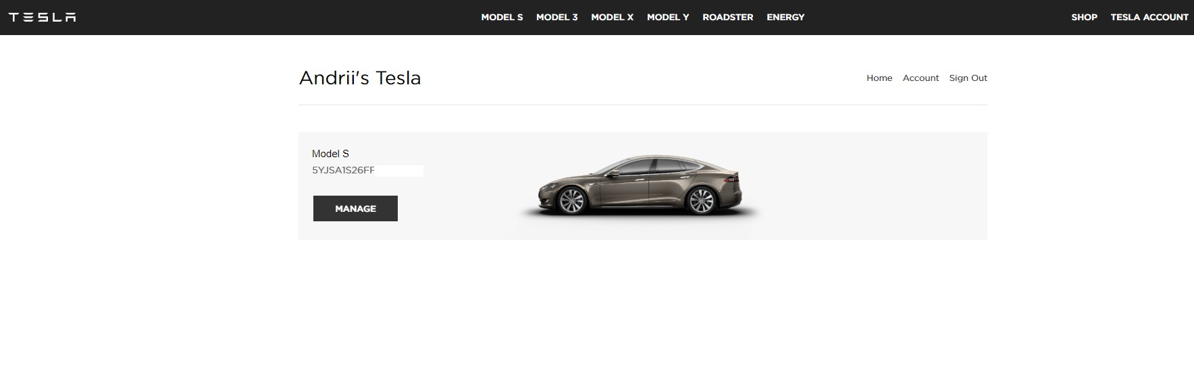Click the Tesla logo
This screenshot has width=1194, height=365.
[x=42, y=17]
